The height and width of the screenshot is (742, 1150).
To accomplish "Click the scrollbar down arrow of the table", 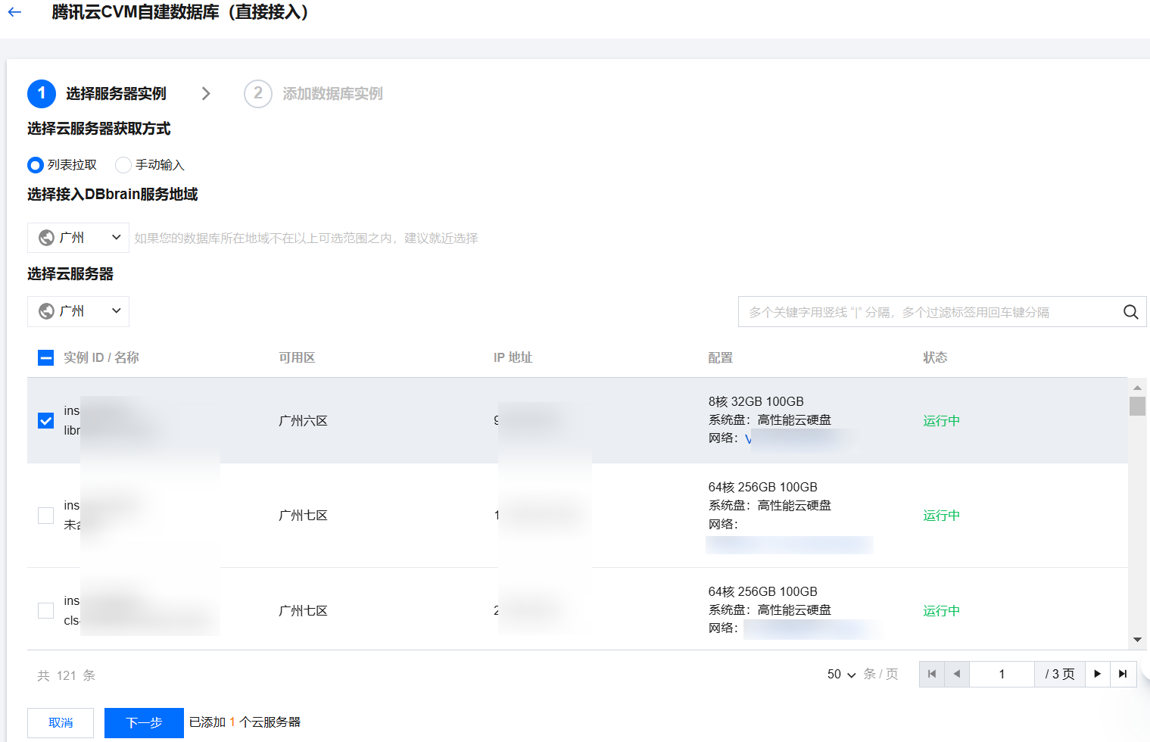I will point(1137,641).
